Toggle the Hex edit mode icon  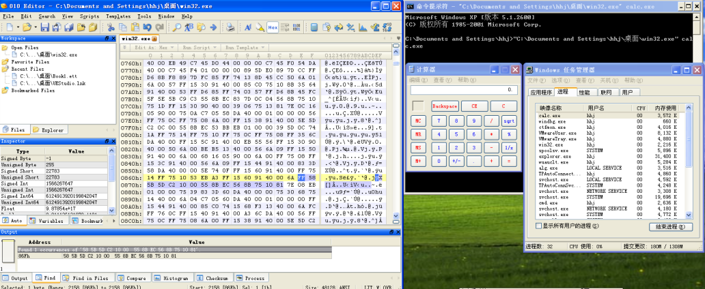tap(273, 27)
